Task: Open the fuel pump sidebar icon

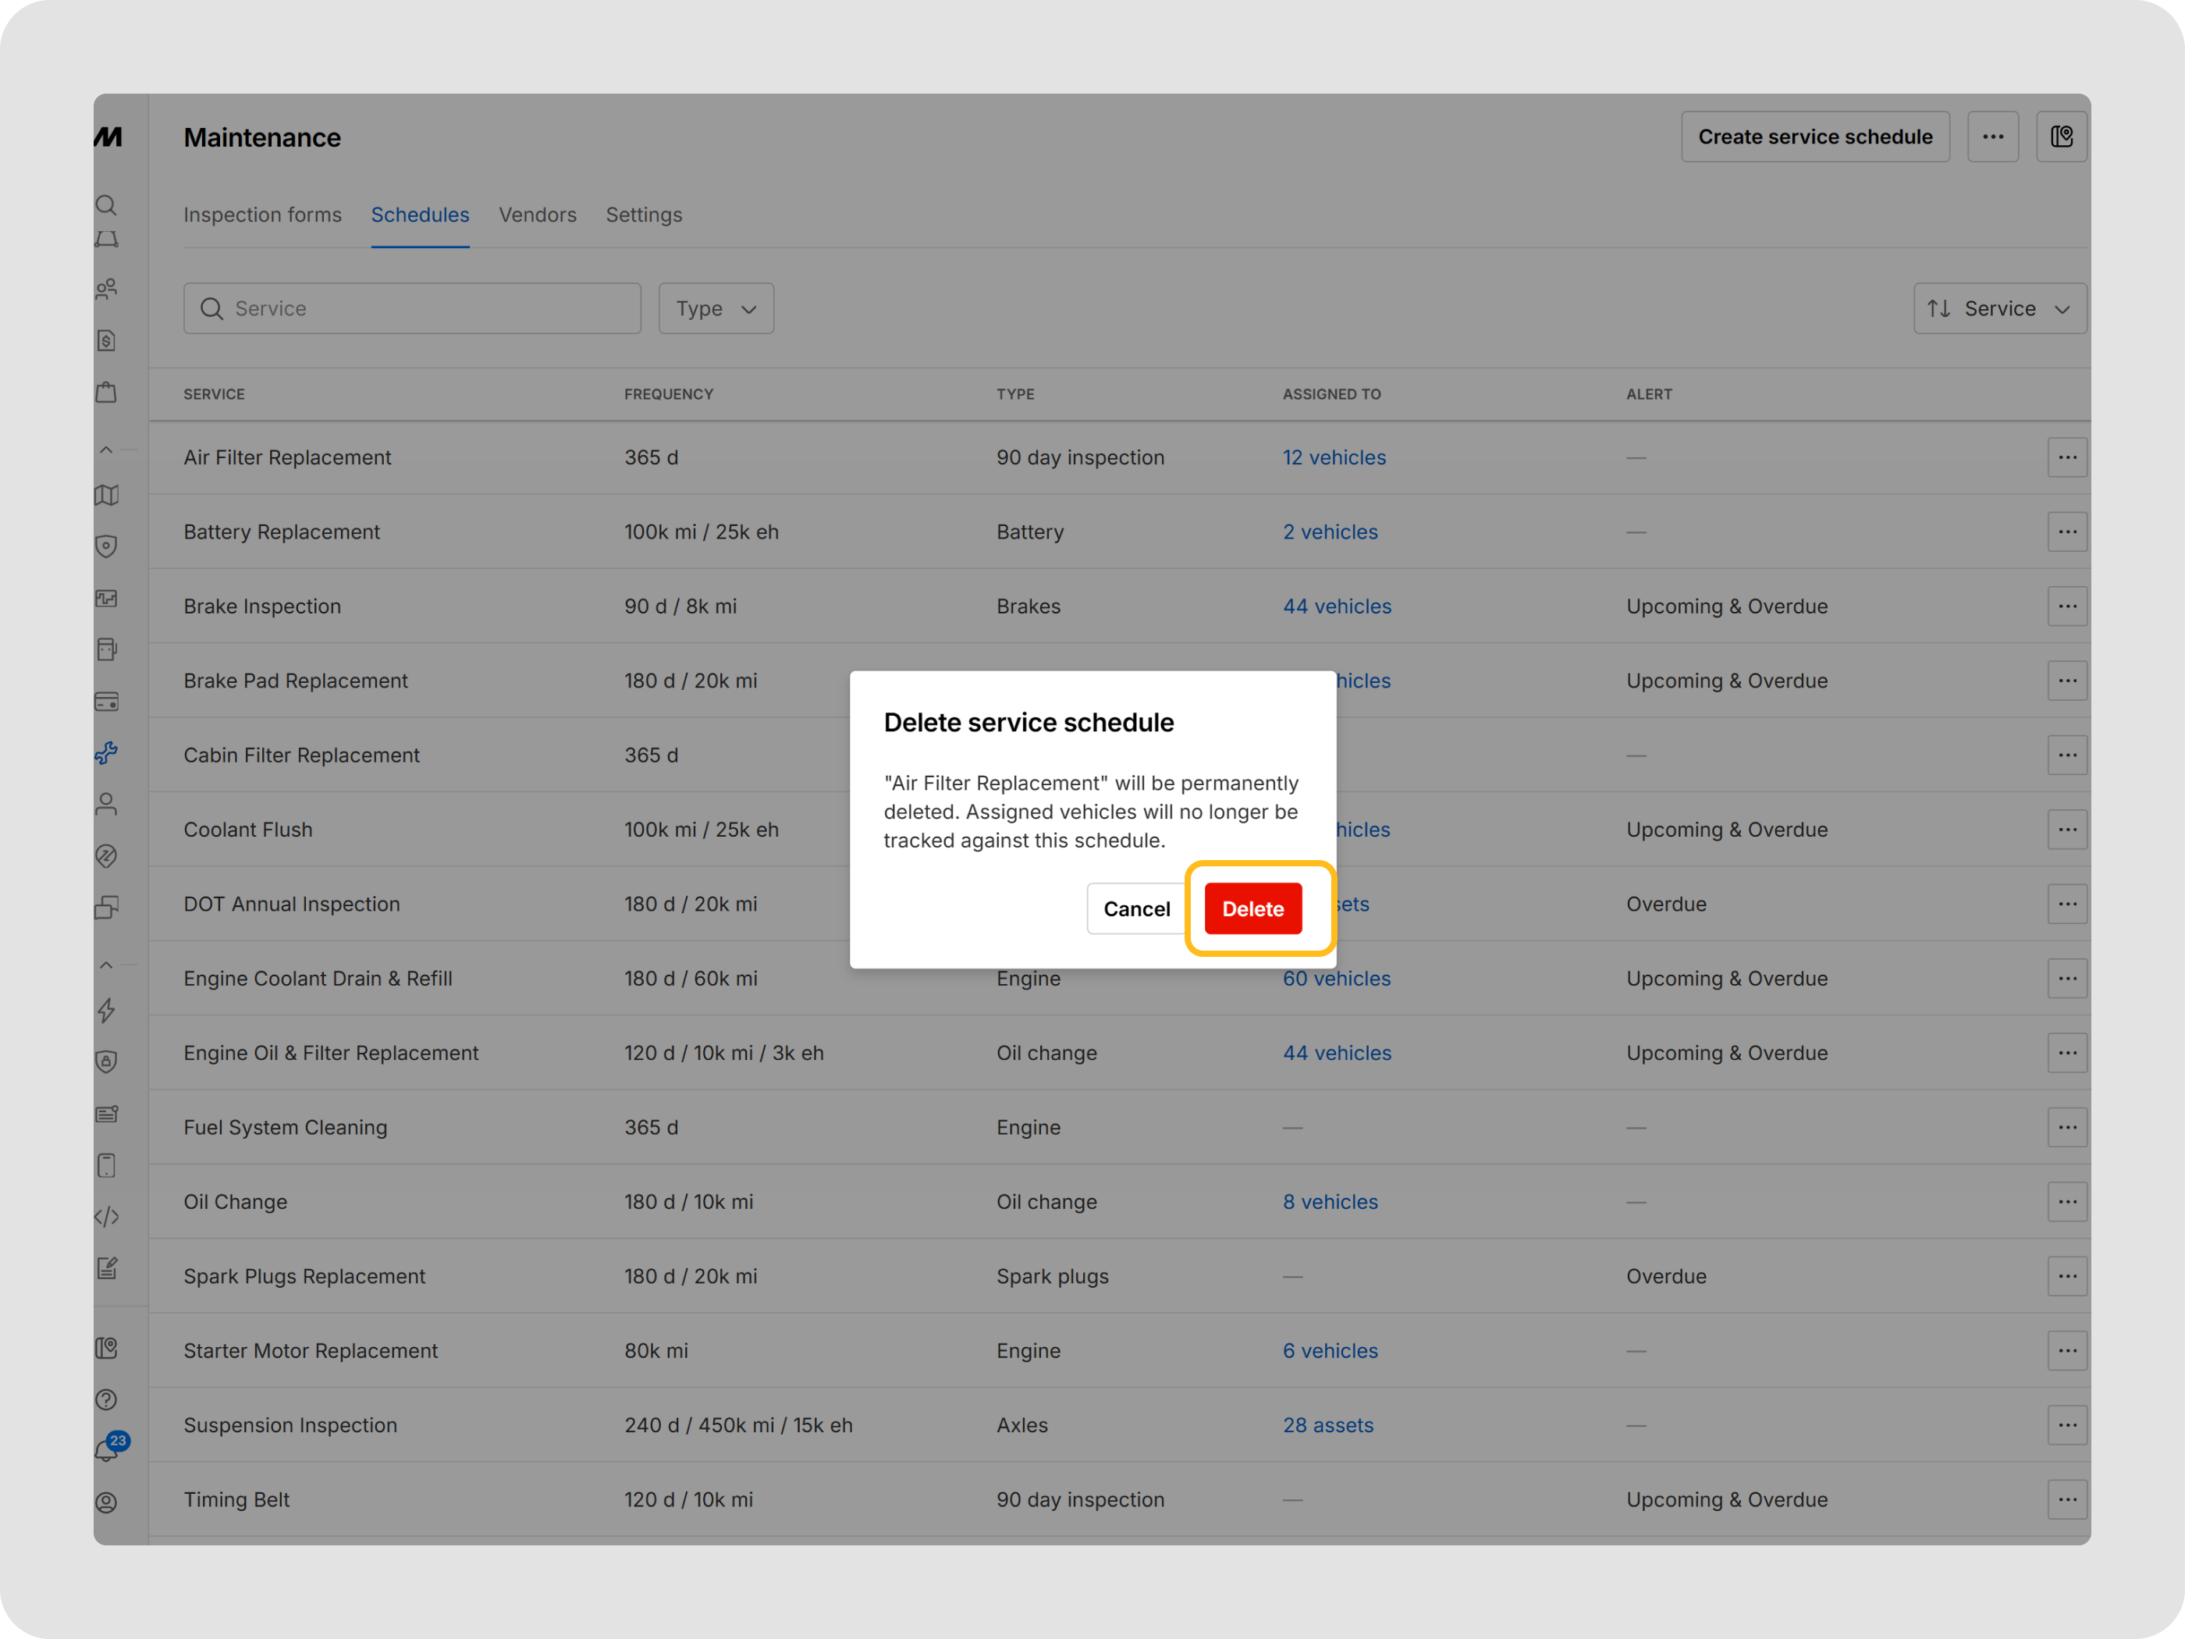Action: tap(107, 649)
